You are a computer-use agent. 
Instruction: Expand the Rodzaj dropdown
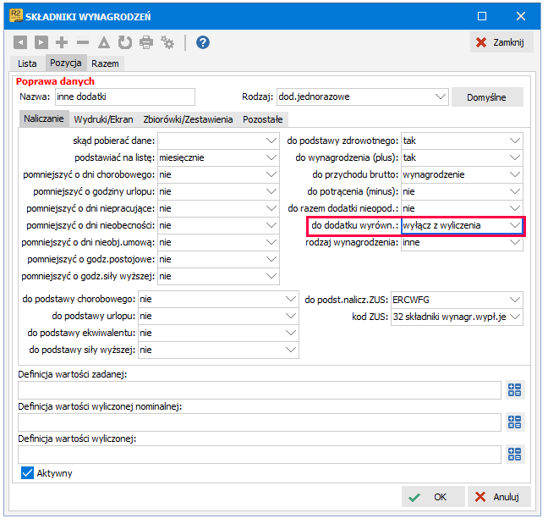441,97
